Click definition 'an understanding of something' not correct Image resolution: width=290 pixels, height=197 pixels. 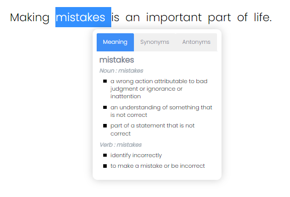tap(161, 111)
